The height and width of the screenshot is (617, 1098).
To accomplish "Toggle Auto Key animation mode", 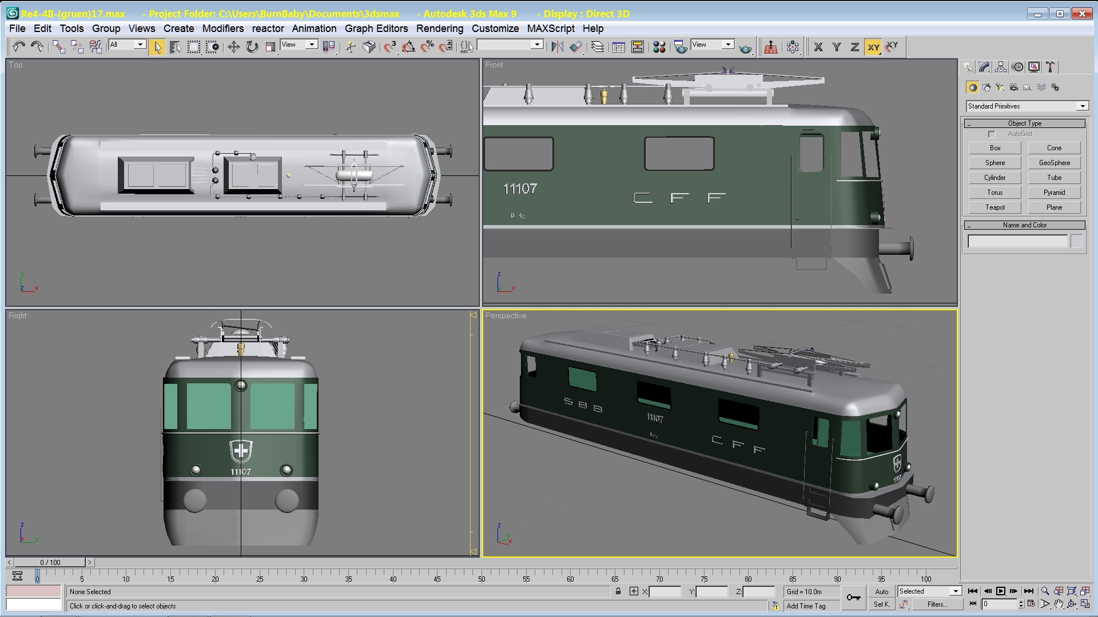I will point(881,591).
